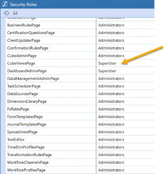Click Administrators value for TaskSchedulerPage
This screenshot has height=174, width=164.
click(x=111, y=86)
